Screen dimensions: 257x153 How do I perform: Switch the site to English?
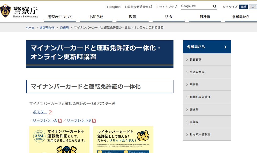pyautogui.click(x=115, y=7)
